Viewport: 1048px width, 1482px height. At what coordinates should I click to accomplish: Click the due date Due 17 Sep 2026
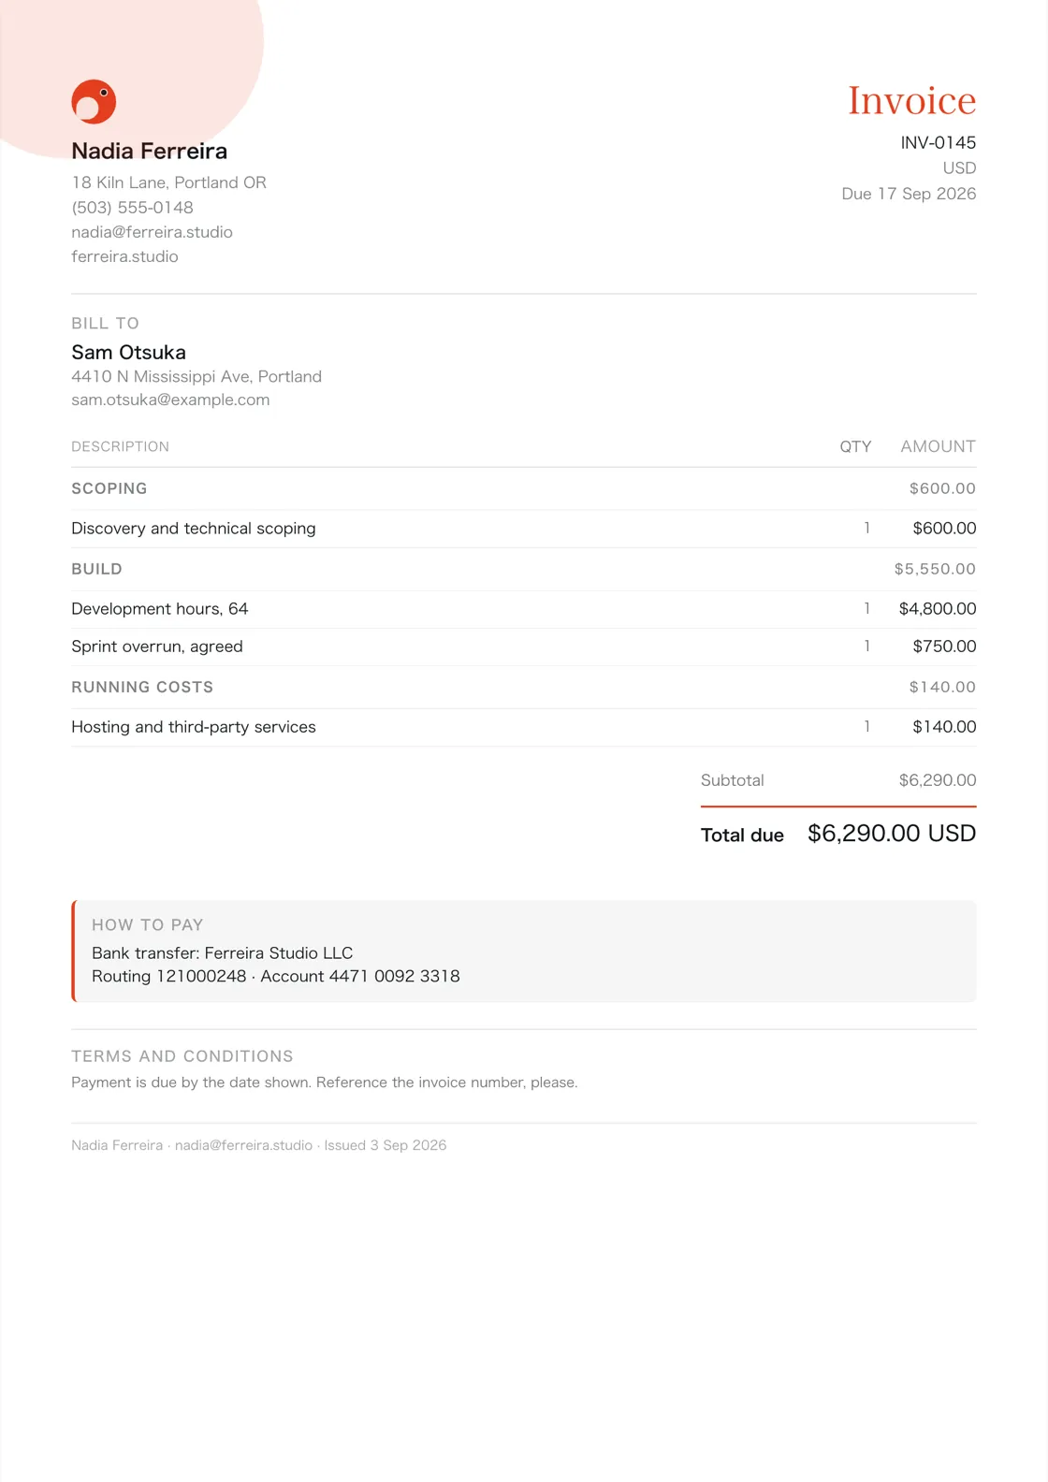pos(909,194)
